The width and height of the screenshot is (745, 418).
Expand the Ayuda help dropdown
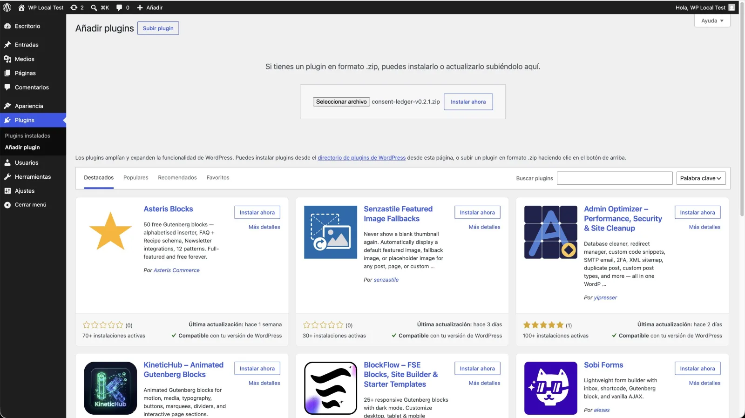coord(712,20)
